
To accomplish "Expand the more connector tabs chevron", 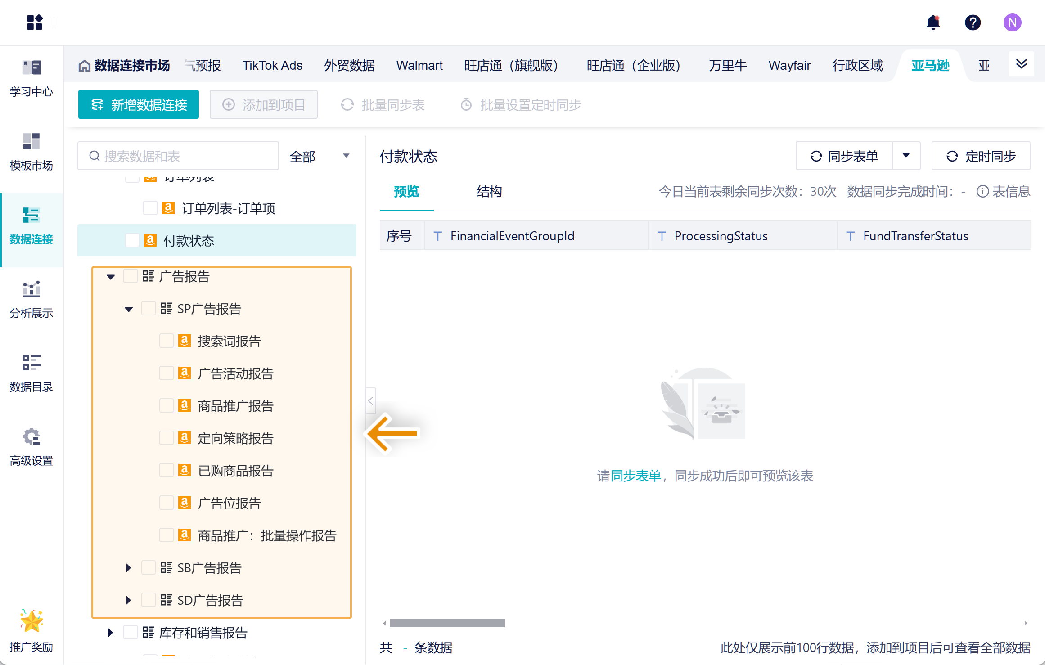I will [1022, 64].
